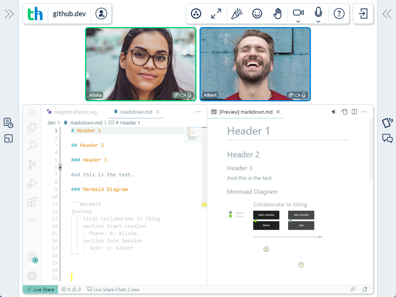
Task: Click the show source icon in preview toolbar
Action: 345,112
